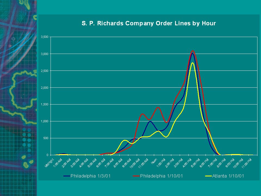
Task: Click the '3,000' y-axis label
Action: click(45, 54)
